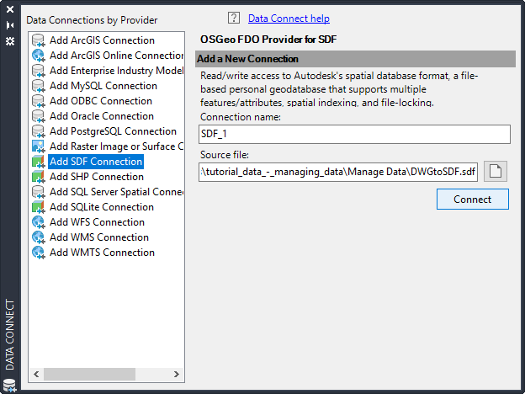
Task: Click the Source file path field
Action: click(339, 173)
